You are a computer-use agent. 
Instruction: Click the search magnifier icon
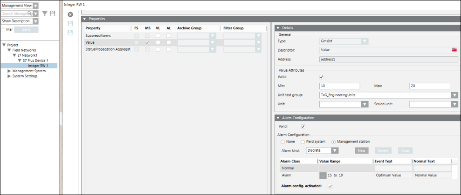pos(29,13)
